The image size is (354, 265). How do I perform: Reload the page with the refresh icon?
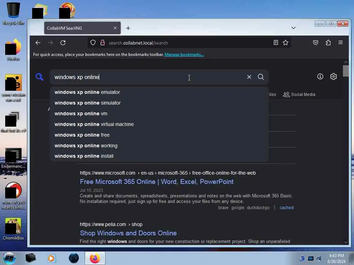[63, 43]
